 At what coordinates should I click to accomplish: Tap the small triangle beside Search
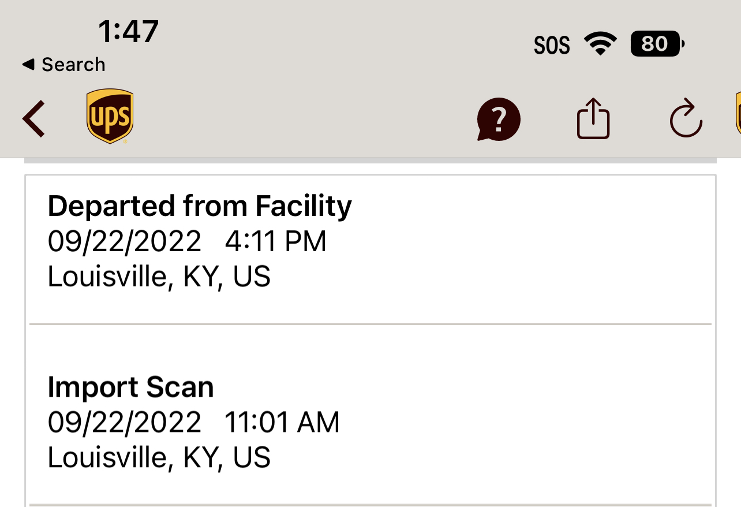(x=28, y=65)
